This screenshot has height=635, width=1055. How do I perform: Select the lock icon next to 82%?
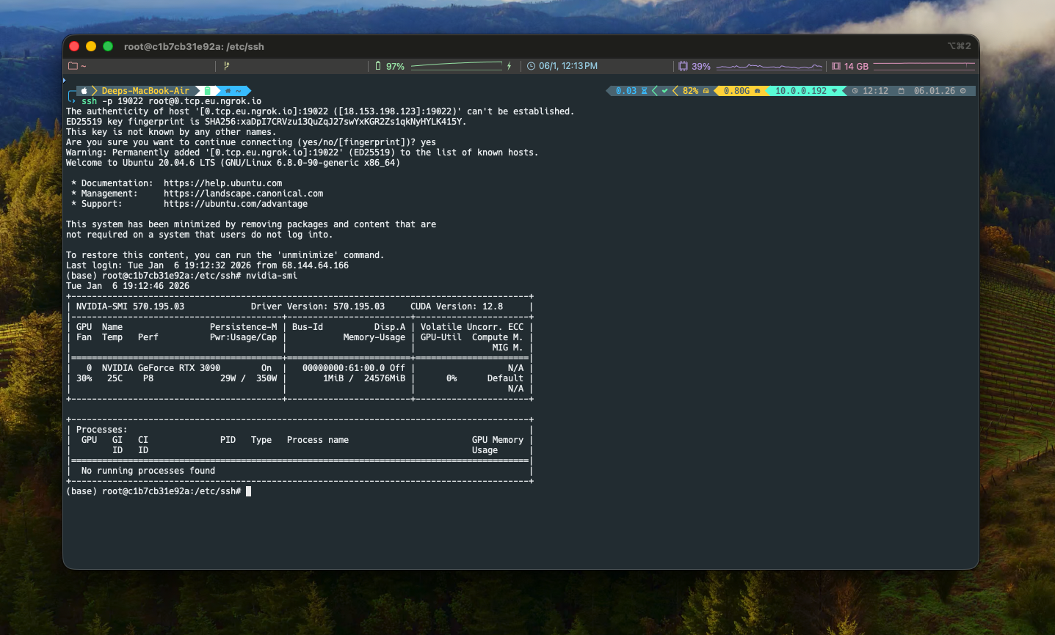pyautogui.click(x=706, y=90)
